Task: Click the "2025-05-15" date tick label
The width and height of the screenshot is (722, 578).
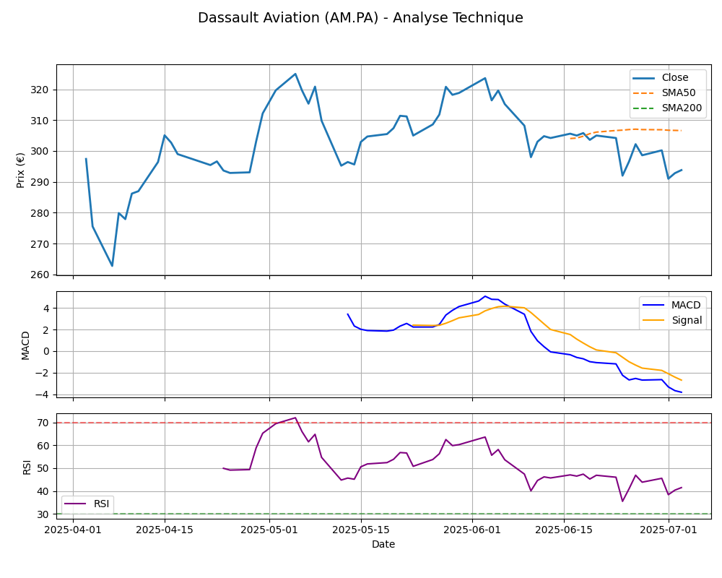Action: [361, 530]
